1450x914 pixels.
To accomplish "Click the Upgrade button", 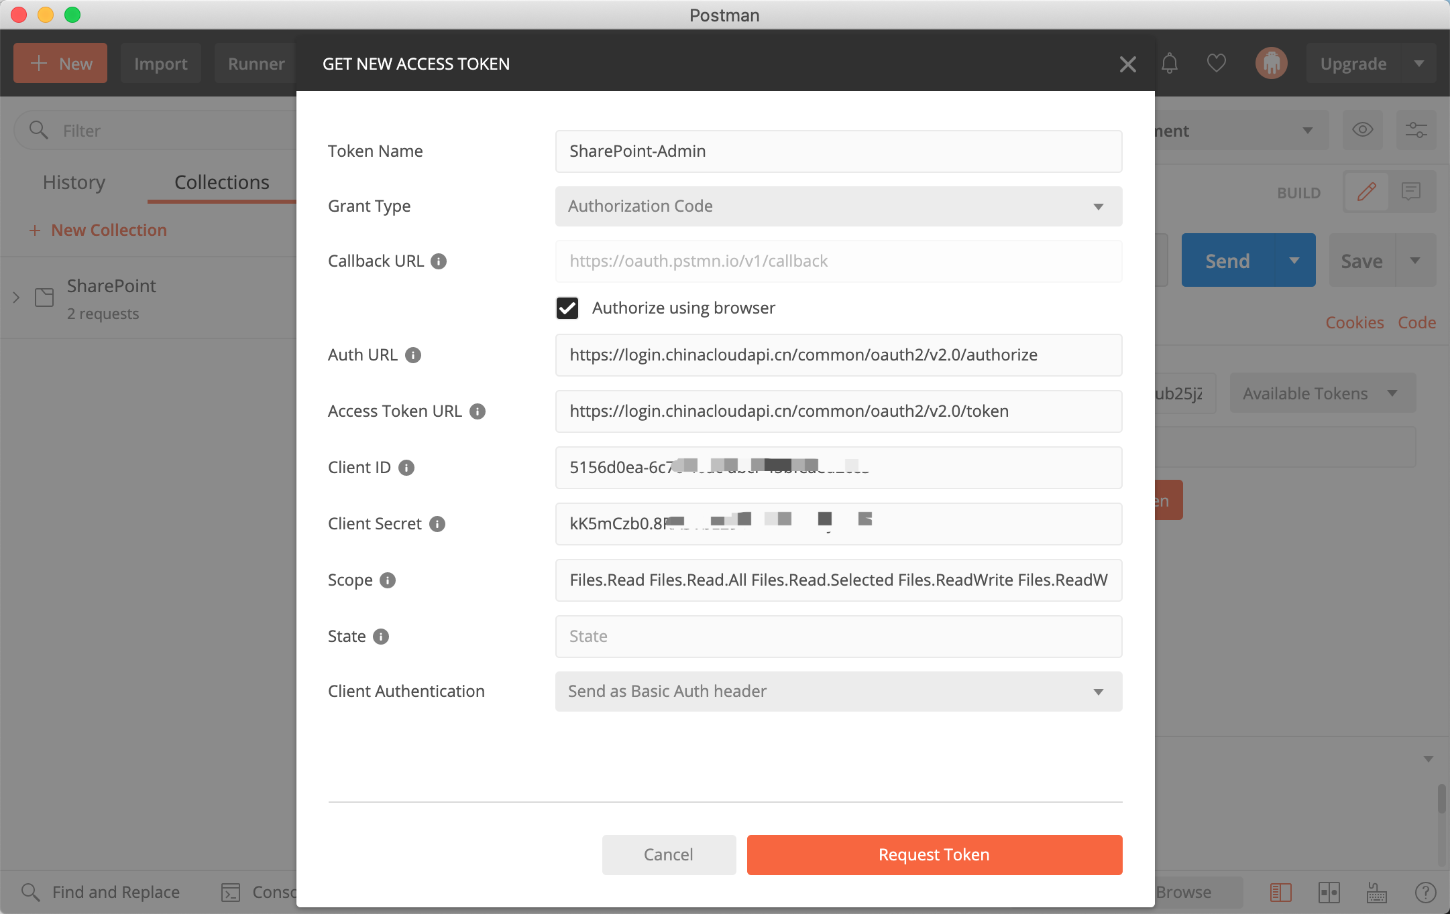I will click(1353, 64).
